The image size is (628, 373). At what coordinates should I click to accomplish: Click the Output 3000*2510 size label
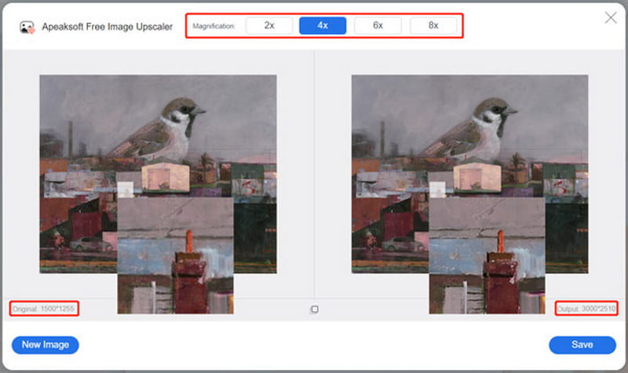pyautogui.click(x=586, y=309)
